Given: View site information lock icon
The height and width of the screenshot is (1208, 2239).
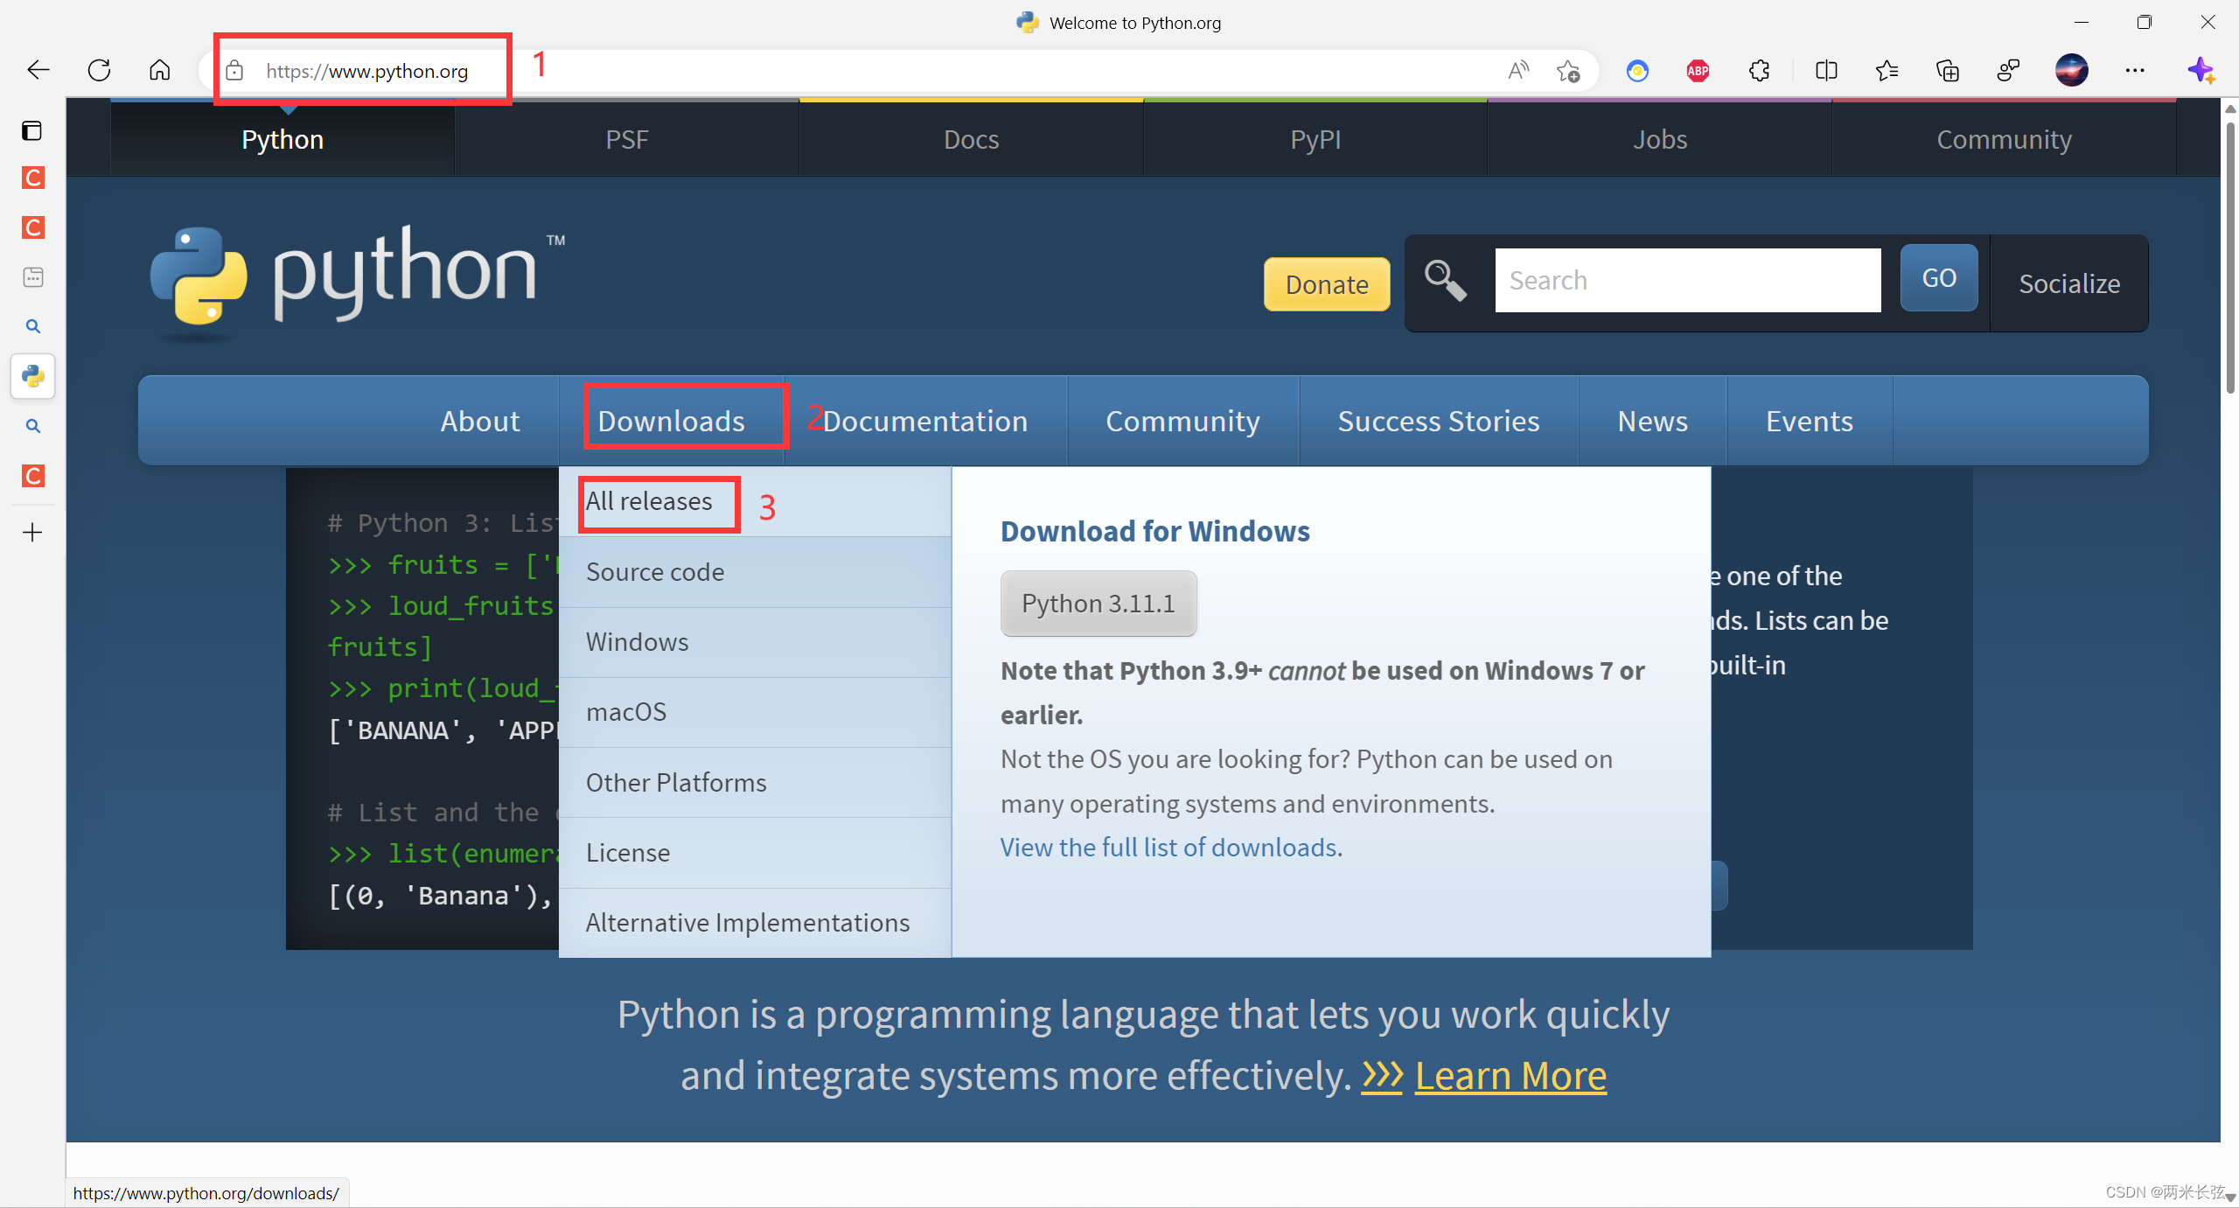Looking at the screenshot, I should [234, 71].
